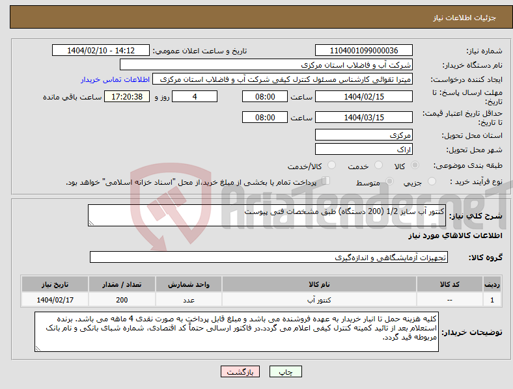Click the buyer notes text area
Viewport: 513px width, 389px height.
(x=236, y=332)
